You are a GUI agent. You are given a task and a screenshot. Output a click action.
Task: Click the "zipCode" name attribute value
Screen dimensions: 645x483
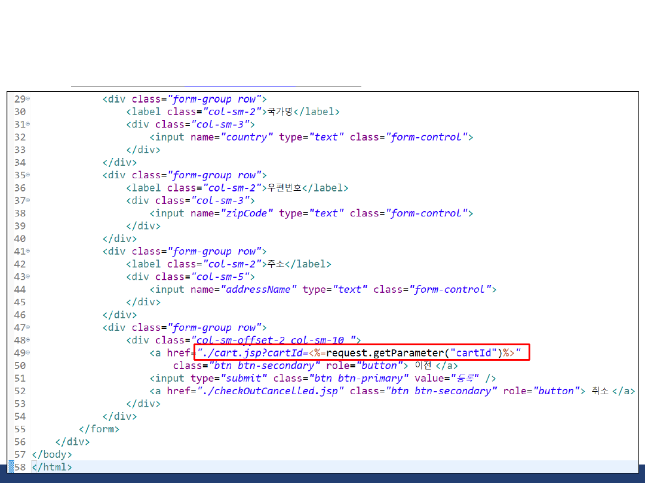pos(247,213)
